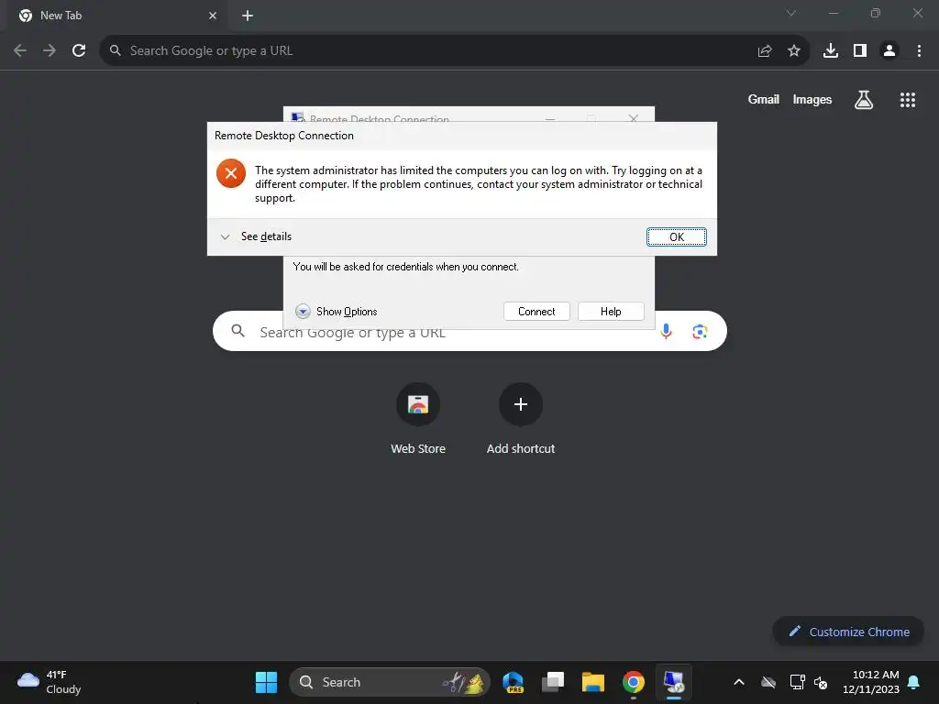Click taskbar Search box

(x=389, y=682)
